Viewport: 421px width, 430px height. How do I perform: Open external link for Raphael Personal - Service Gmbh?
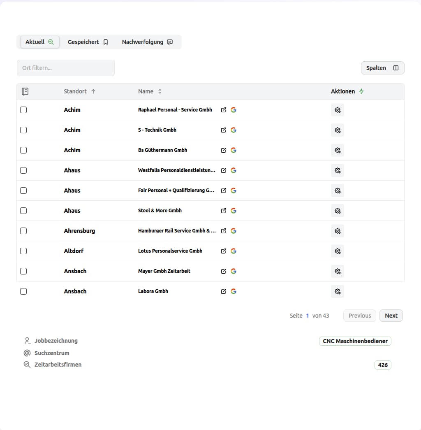tap(224, 110)
